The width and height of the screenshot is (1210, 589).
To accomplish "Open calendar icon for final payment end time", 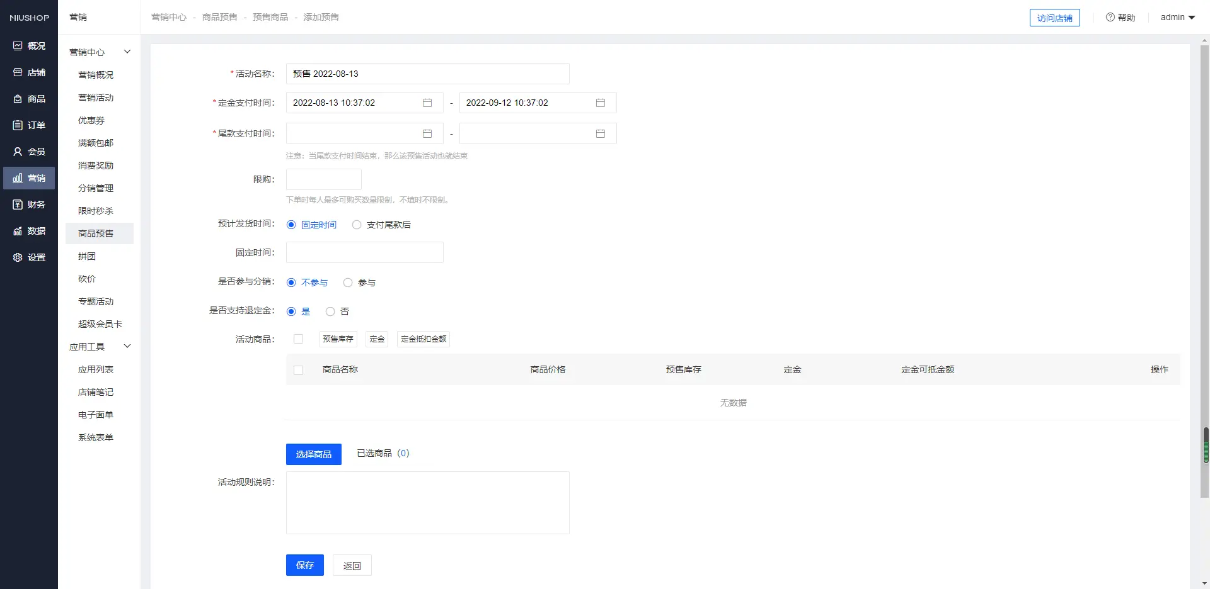I will [601, 133].
